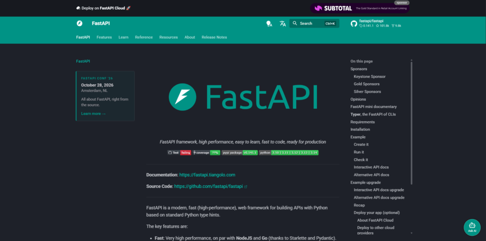Jump to Example upgrade section
This screenshot has width=486, height=241.
click(365, 183)
